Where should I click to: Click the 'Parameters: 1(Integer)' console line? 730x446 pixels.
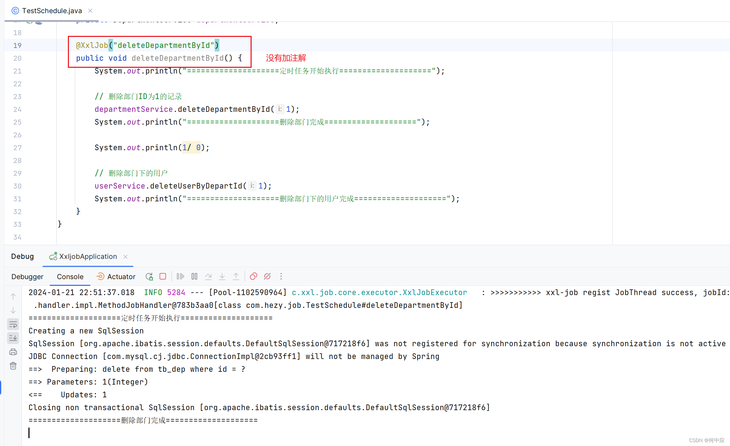[x=88, y=382]
